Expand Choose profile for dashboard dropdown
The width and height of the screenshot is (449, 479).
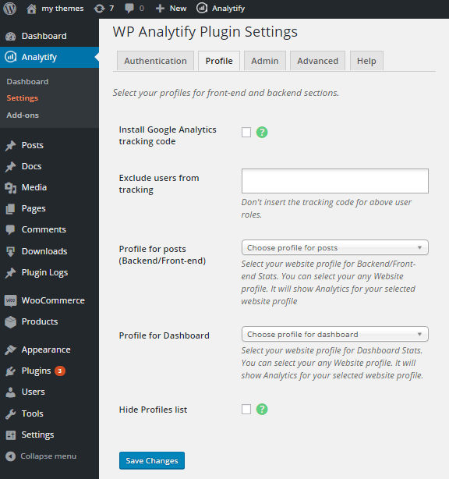(x=335, y=334)
